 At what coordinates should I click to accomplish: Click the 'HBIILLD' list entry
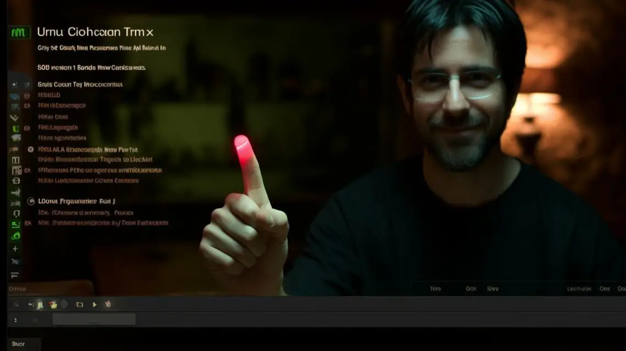49,95
